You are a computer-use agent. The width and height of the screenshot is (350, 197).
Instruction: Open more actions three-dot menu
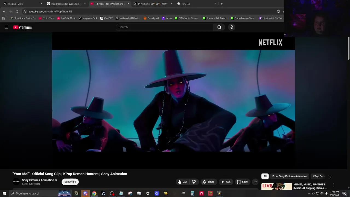(x=255, y=182)
